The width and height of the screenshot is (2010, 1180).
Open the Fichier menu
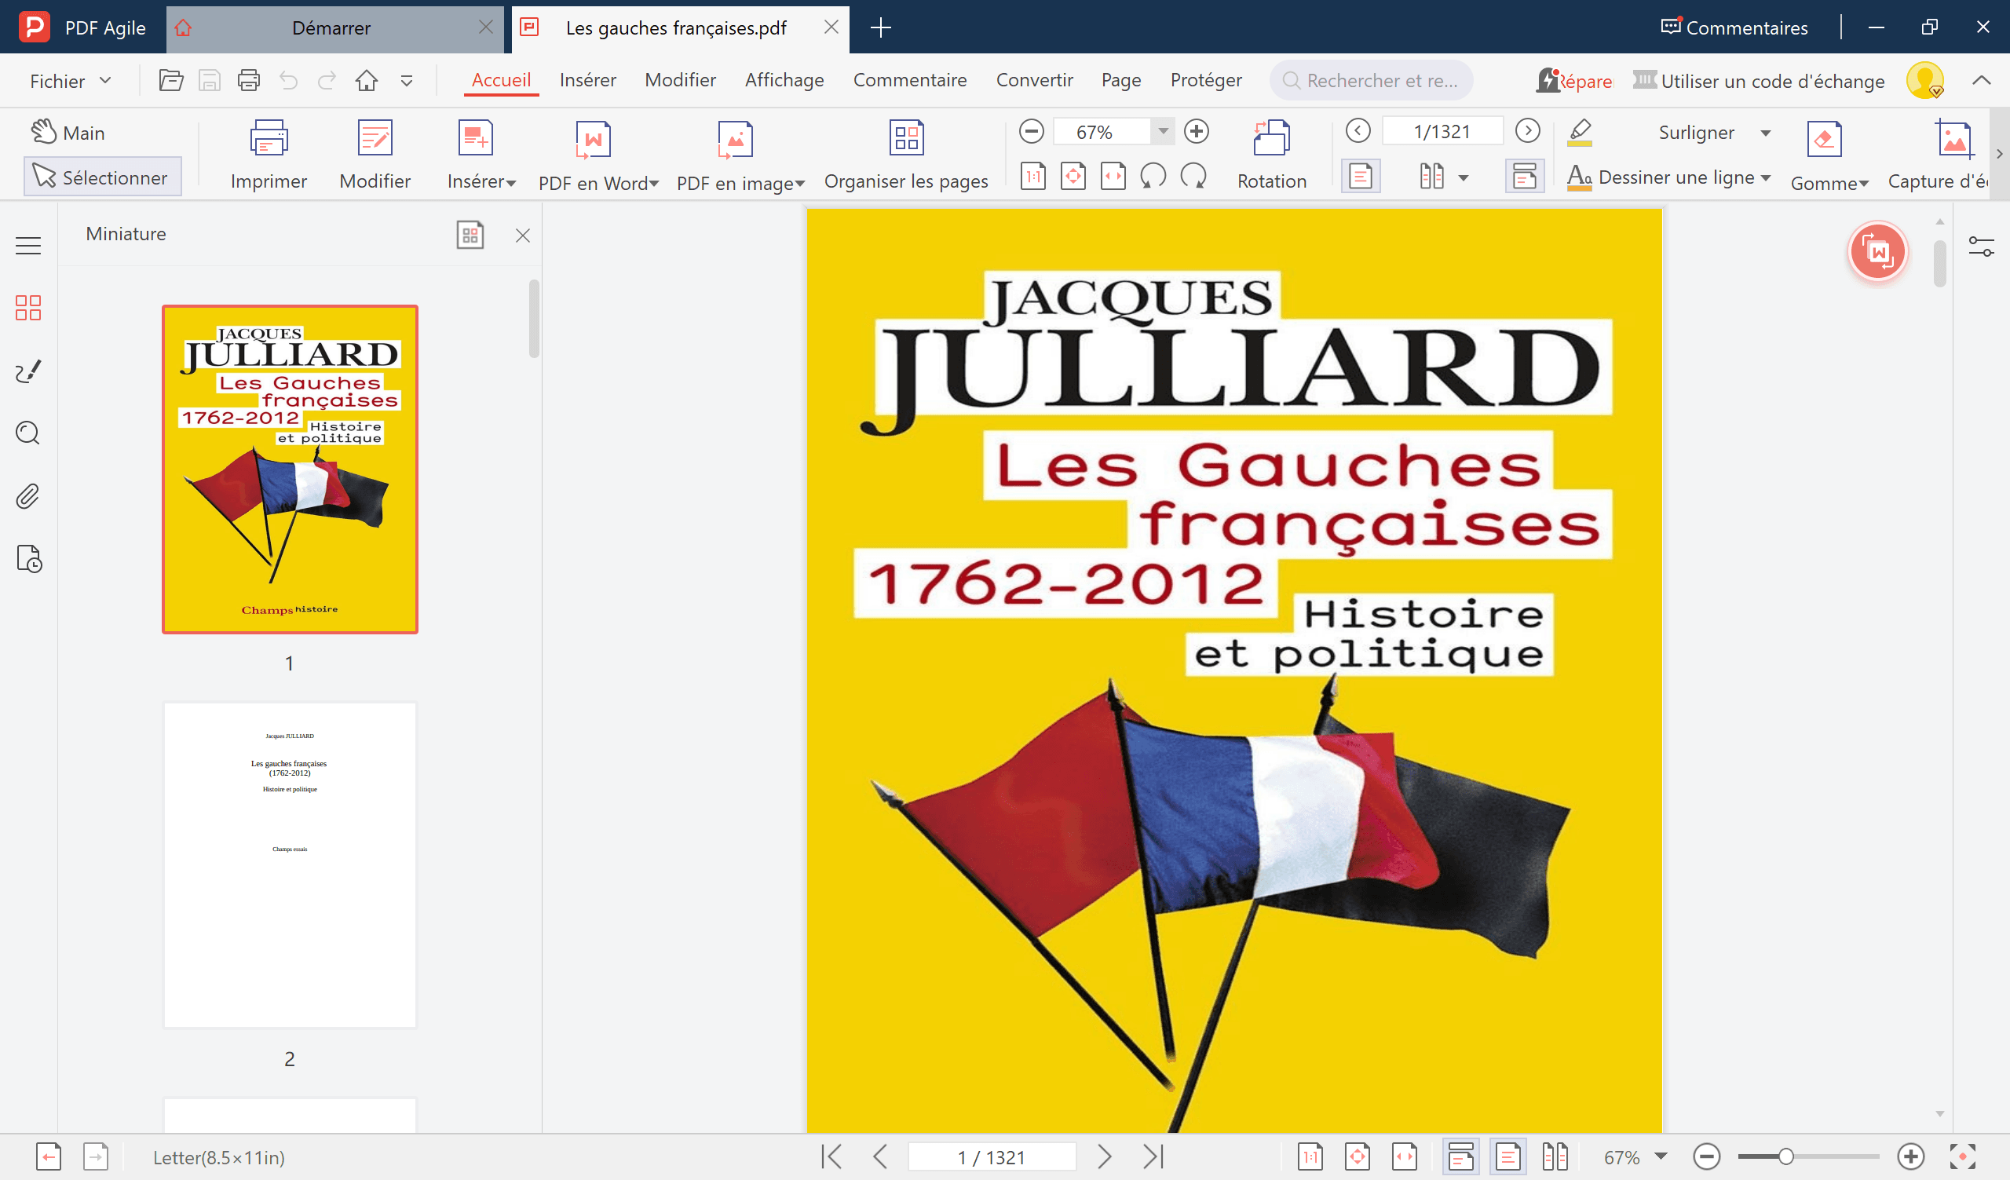tap(70, 81)
